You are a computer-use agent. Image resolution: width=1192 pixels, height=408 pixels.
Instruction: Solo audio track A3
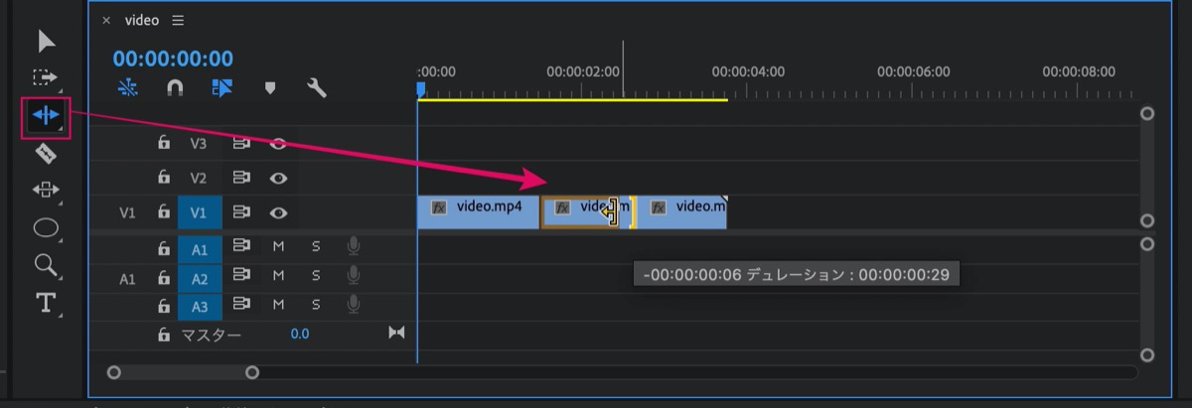point(316,304)
